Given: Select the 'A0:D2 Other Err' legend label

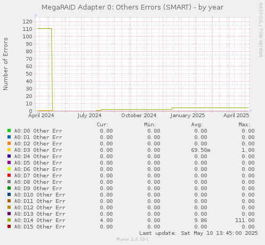Looking at the screenshot, I should 38,144.
